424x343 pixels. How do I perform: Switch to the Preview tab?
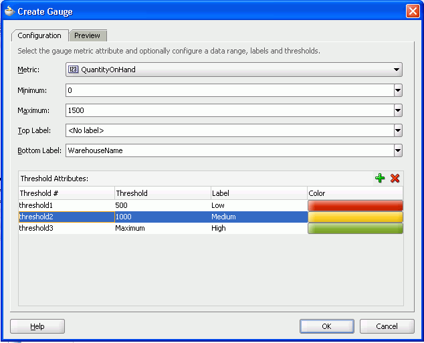click(x=88, y=35)
